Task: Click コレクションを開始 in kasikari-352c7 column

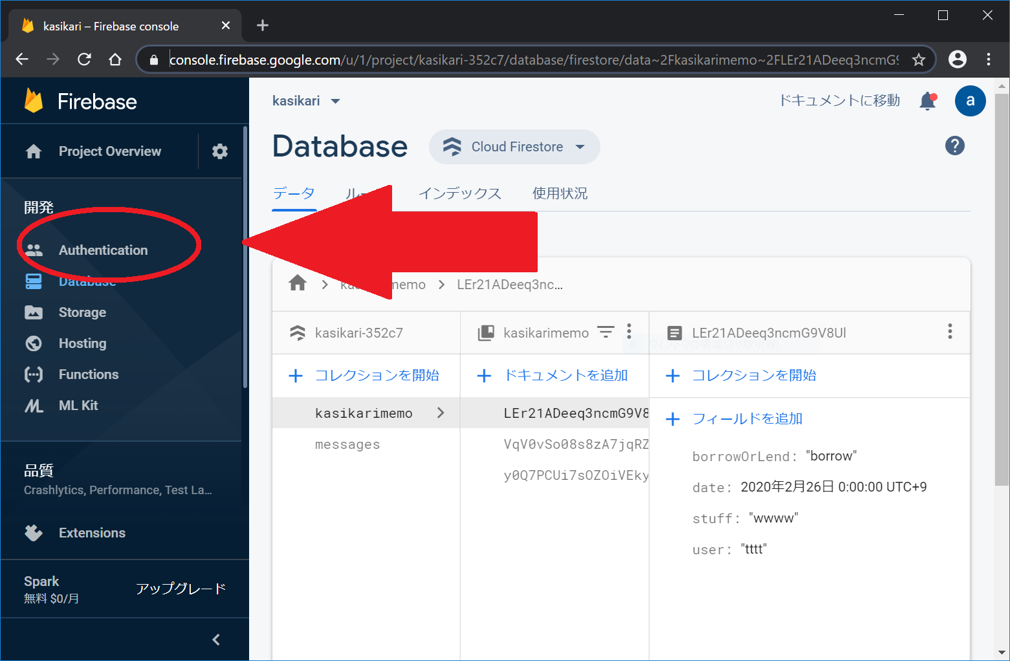Action: 364,375
